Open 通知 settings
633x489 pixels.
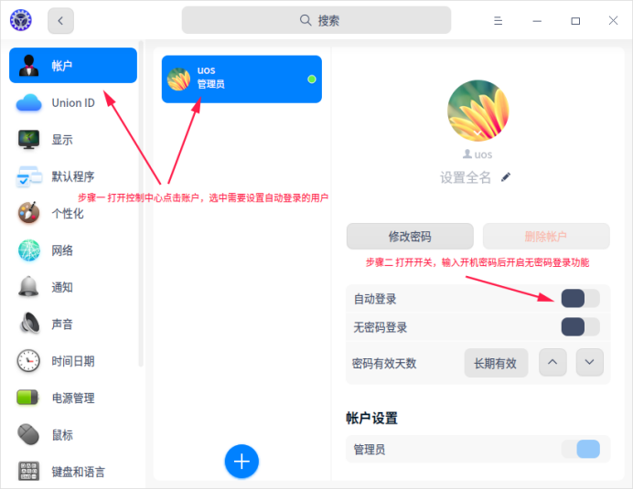pyautogui.click(x=73, y=287)
